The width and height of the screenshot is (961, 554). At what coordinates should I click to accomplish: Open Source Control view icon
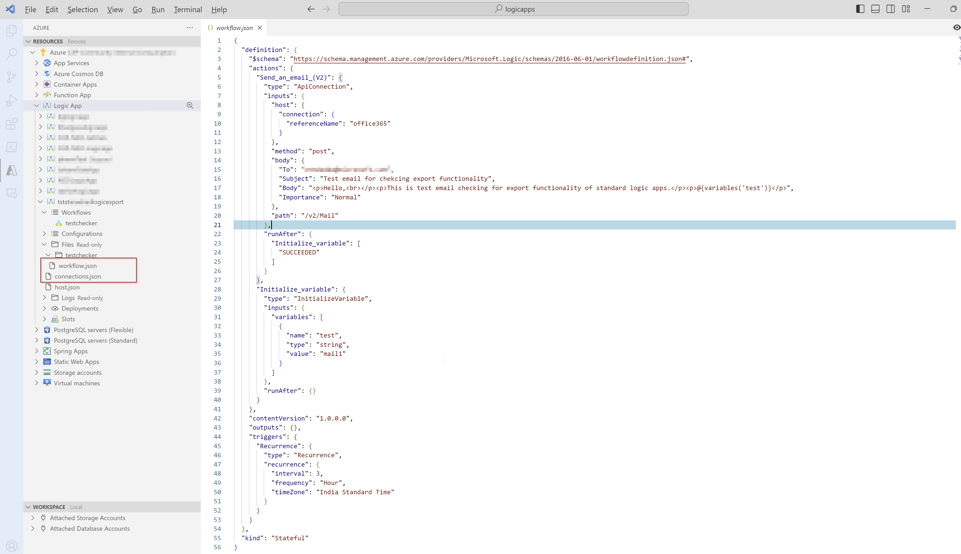point(11,77)
